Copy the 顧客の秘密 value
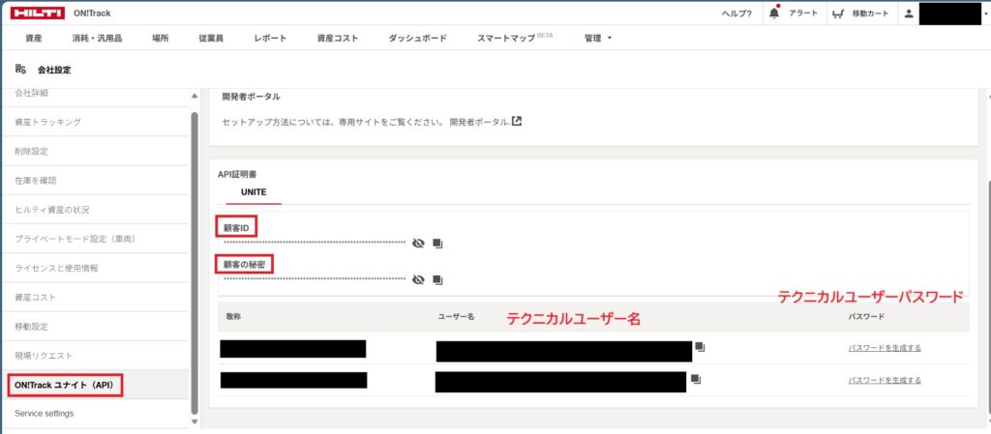Screen dimensions: 991x434 (437, 280)
